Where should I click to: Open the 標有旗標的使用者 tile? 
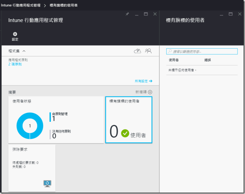pyautogui.click(x=128, y=120)
